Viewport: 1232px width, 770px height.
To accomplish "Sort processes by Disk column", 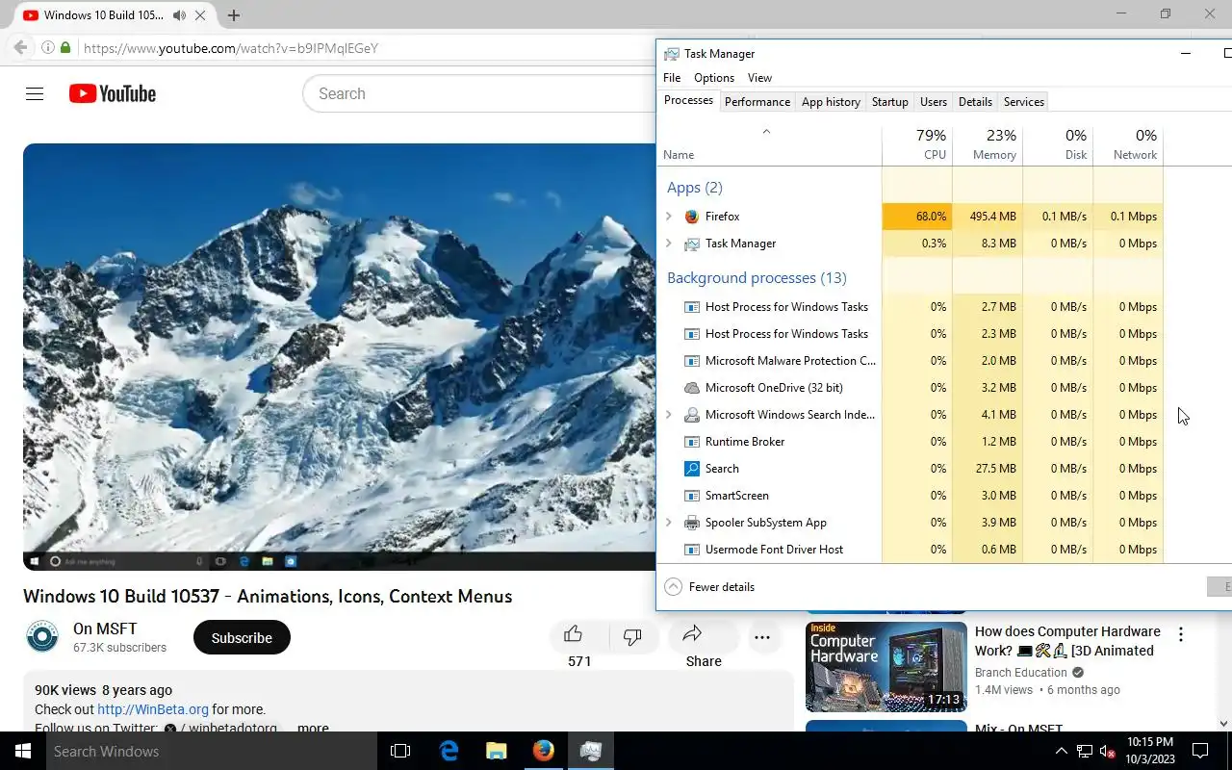I will click(x=1058, y=144).
